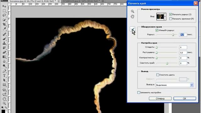The width and height of the screenshot is (201, 113).
Task: Click Zoom tool in Уточнить край dialog
Action: coord(133,11)
